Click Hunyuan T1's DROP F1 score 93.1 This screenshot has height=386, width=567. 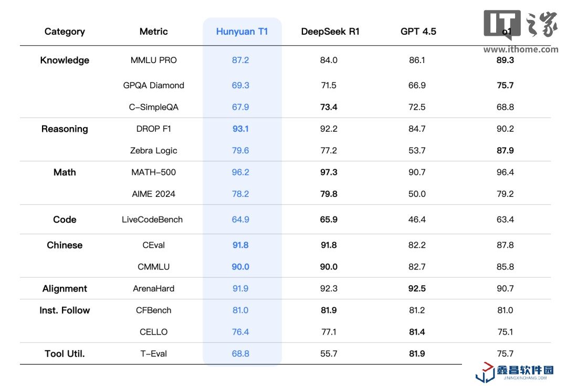pyautogui.click(x=240, y=129)
